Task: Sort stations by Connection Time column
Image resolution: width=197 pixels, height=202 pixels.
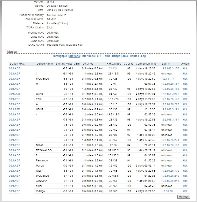Action: (x=146, y=64)
